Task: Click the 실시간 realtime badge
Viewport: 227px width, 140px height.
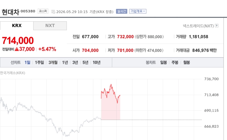Action: tap(122, 11)
